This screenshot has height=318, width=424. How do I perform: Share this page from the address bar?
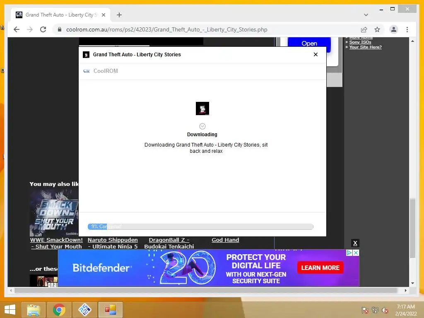(364, 29)
